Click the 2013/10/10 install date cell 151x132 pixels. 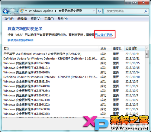pos(133,77)
